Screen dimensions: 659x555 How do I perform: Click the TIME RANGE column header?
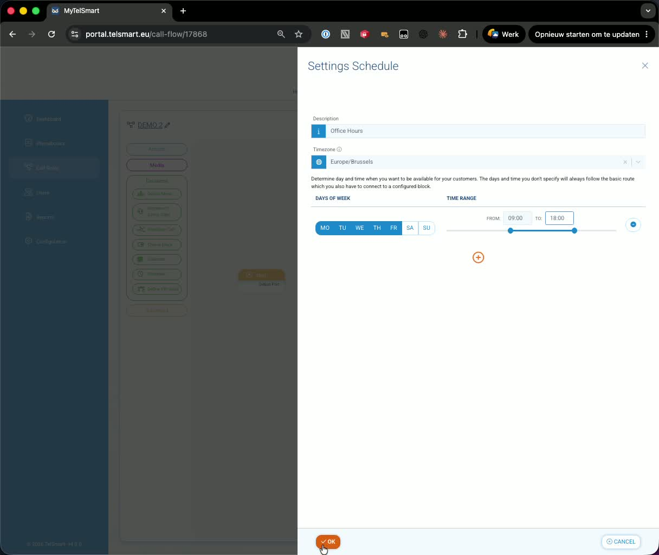[461, 198]
